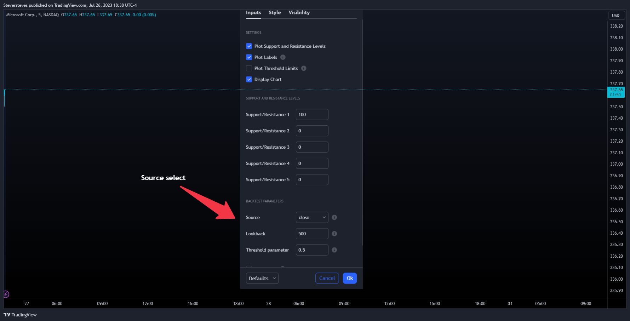The height and width of the screenshot is (321, 630).
Task: Toggle the Display Chart checkbox
Action: tap(249, 79)
